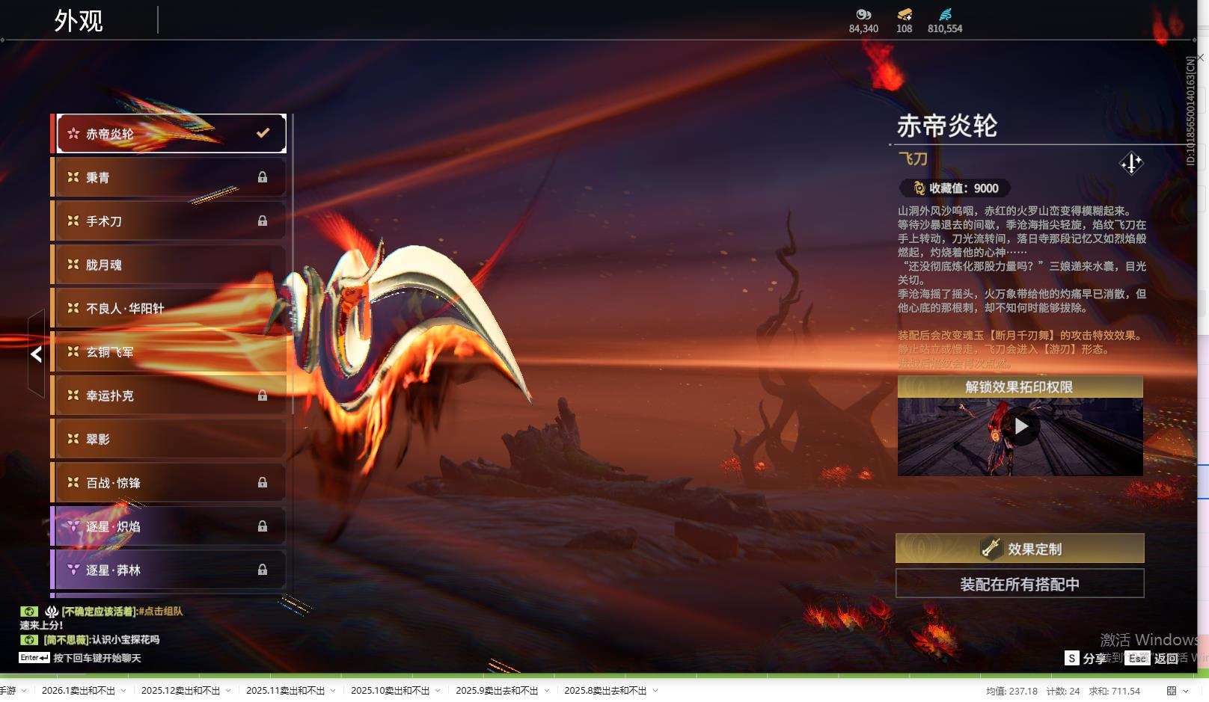The height and width of the screenshot is (702, 1209).
Task: Collapse the left panel with the chevron
Action: click(36, 354)
